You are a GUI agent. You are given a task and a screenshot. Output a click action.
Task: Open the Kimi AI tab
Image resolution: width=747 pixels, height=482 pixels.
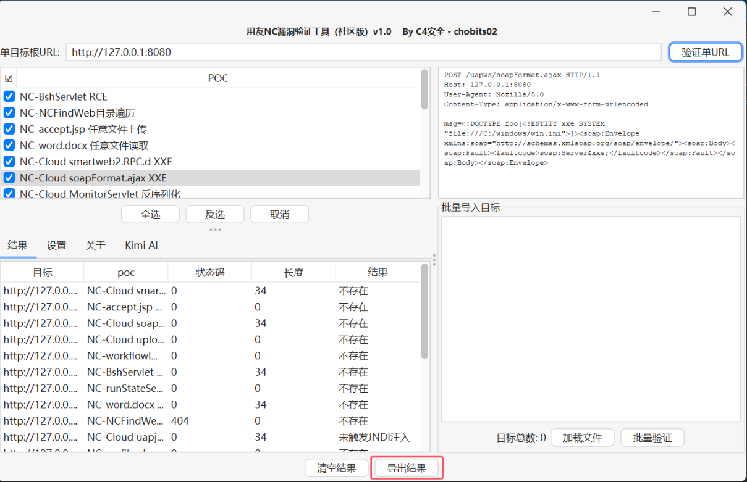point(141,245)
